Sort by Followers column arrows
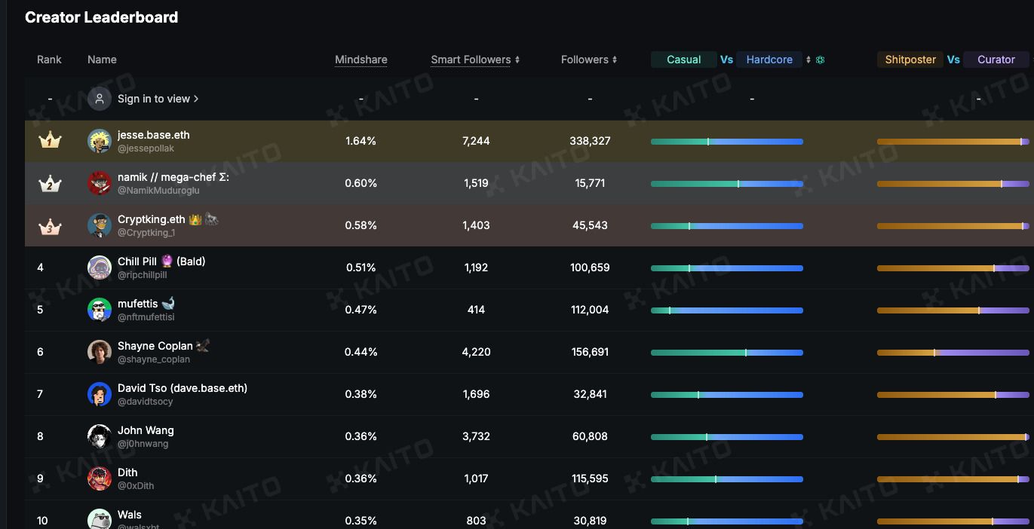The height and width of the screenshot is (529, 1034). coord(615,60)
